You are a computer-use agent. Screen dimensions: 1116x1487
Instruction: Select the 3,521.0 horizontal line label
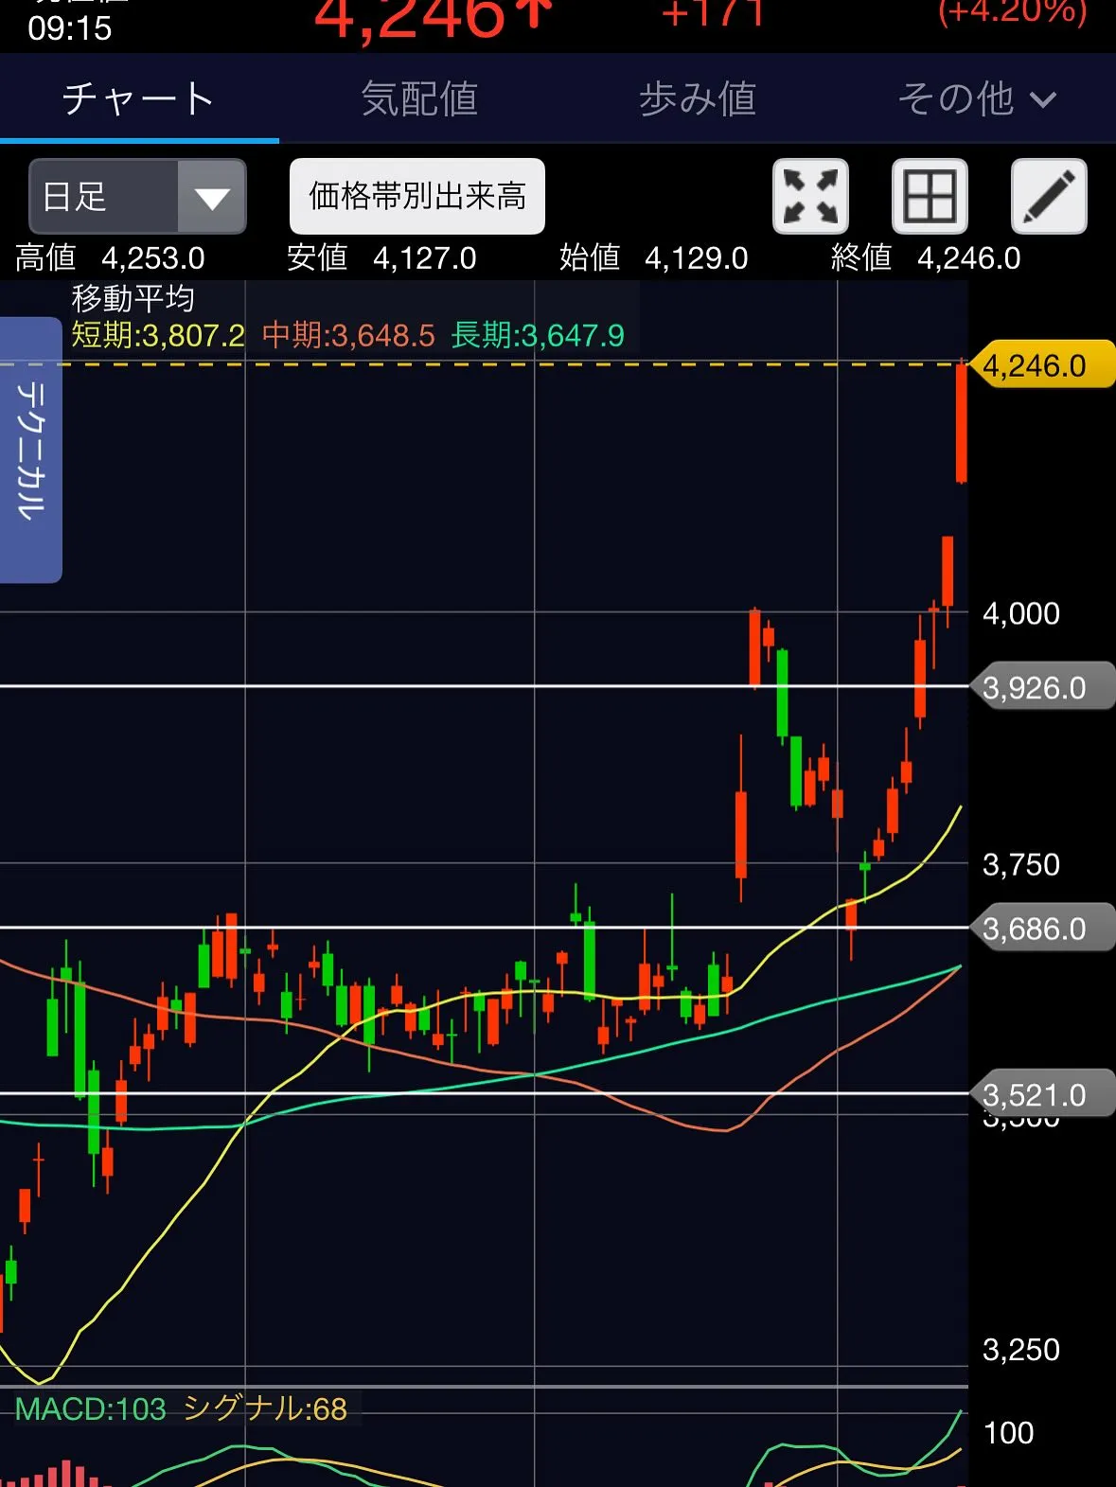tap(1040, 1095)
